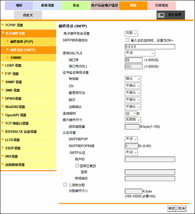This screenshot has height=214, width=195.
Task: Open the 连接超时 seconds dropdown
Action: (x=131, y=113)
